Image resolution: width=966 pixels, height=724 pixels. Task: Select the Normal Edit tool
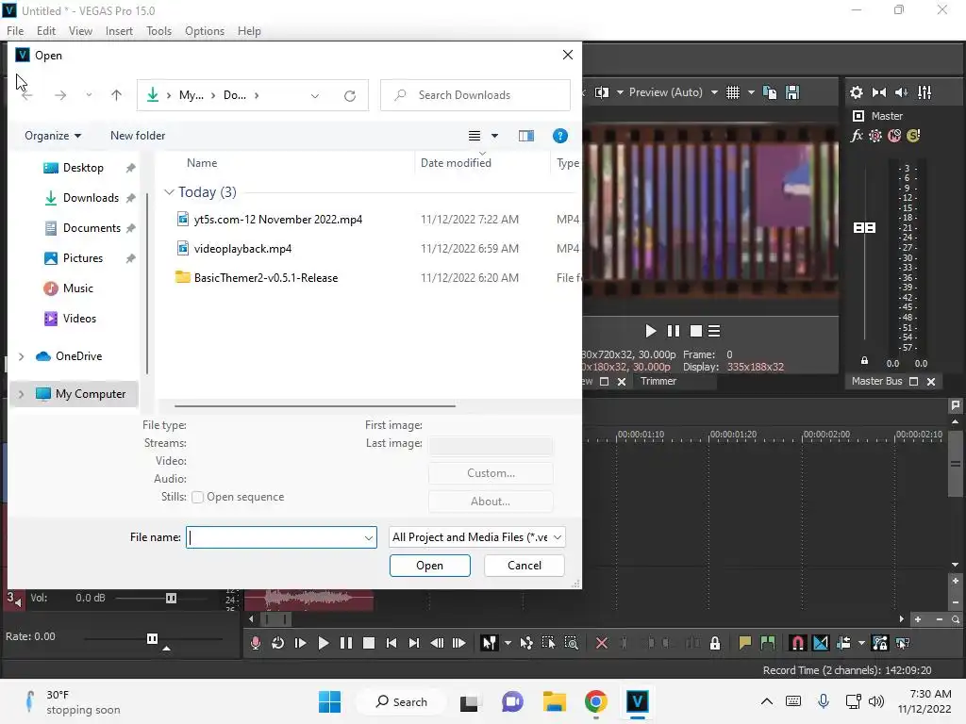click(490, 643)
